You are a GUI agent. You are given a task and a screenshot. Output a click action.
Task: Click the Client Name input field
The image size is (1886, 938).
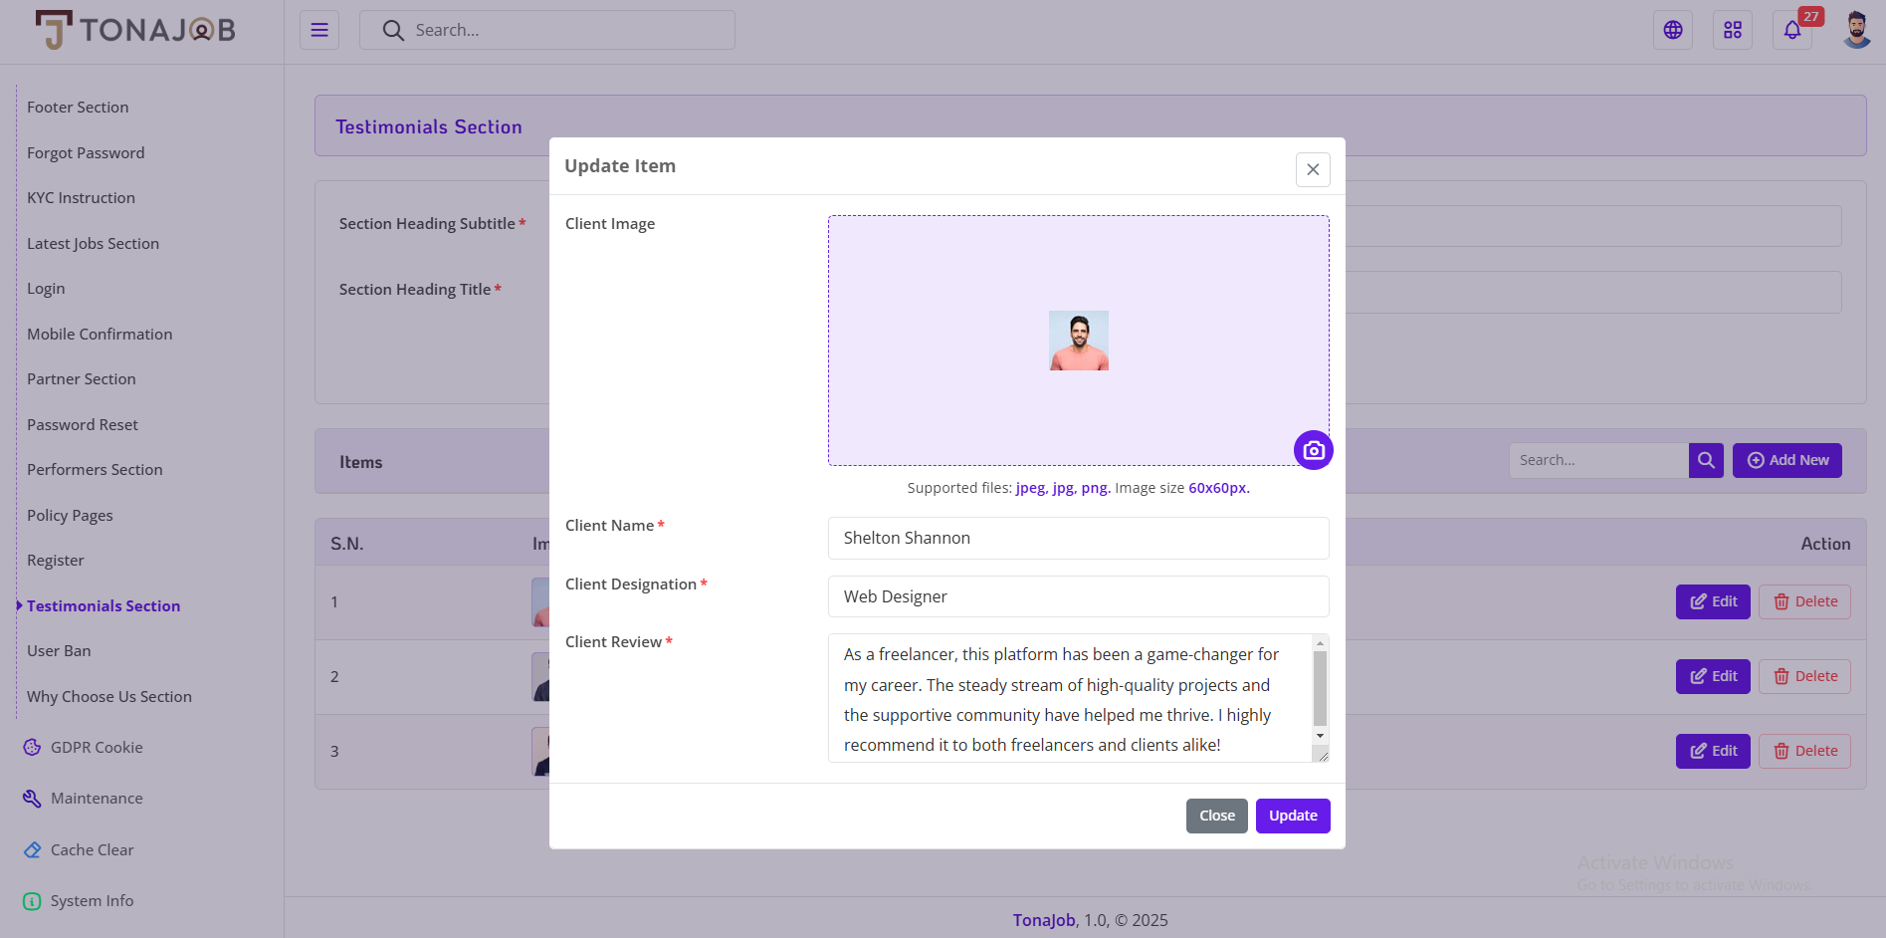pos(1078,538)
